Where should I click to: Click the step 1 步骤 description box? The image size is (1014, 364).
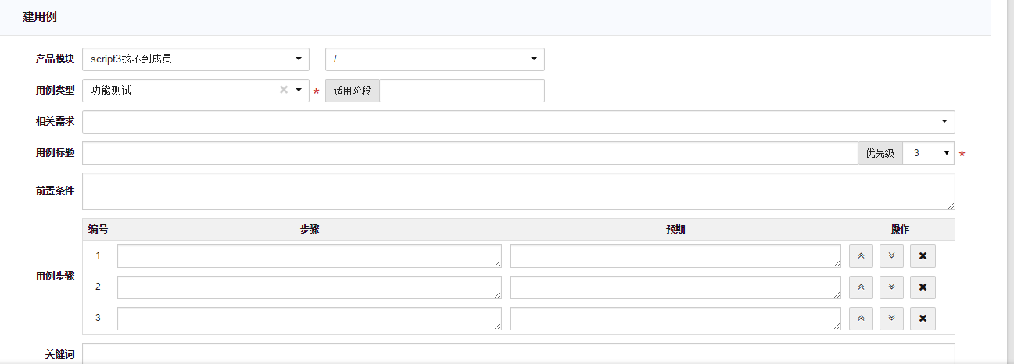pyautogui.click(x=309, y=256)
